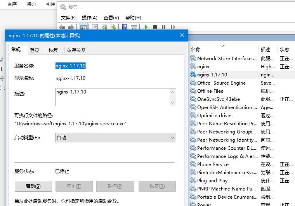Close the nginx-1.17.10 properties dialog
The width and height of the screenshot is (295, 206).
tap(182, 35)
